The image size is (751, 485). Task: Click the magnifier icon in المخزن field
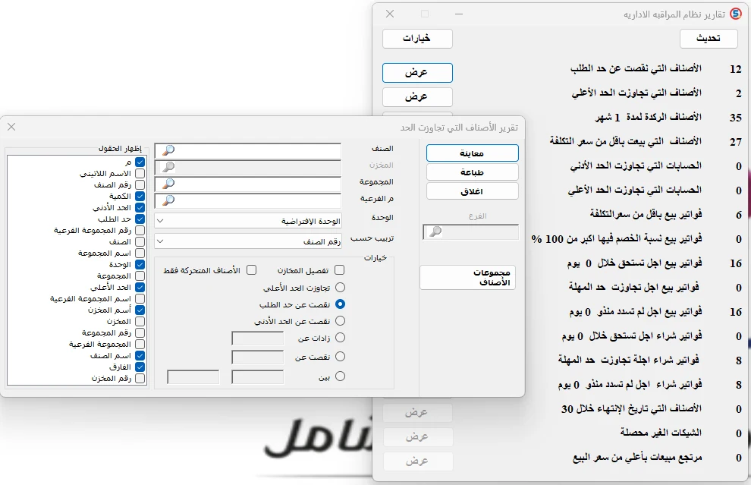tap(168, 167)
